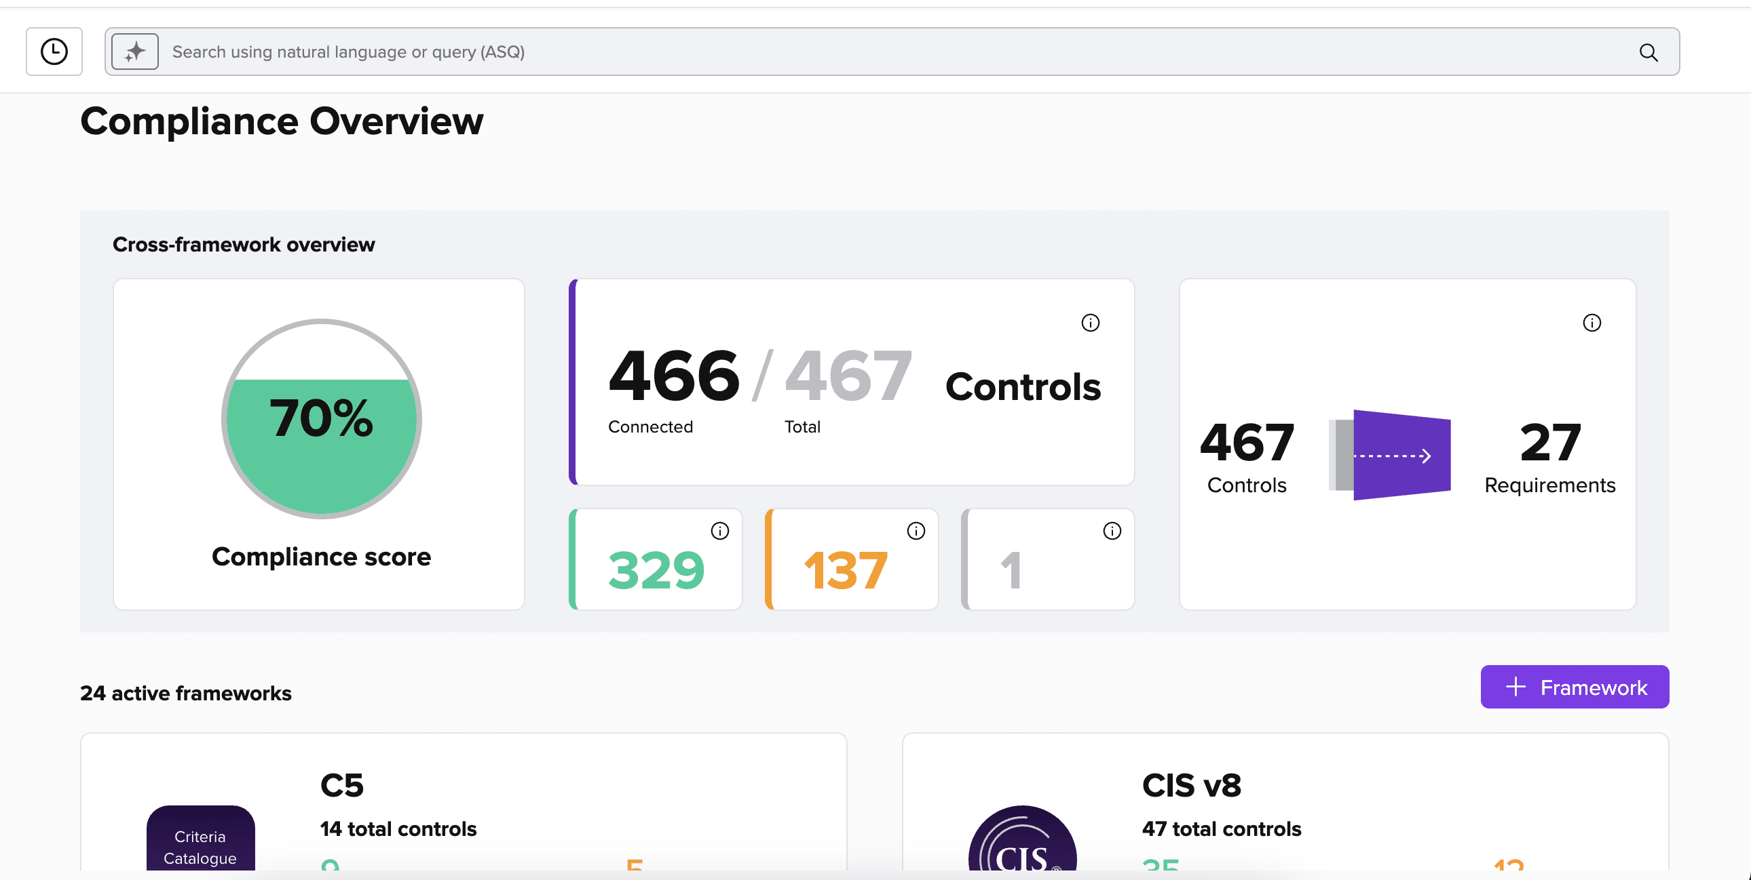Open the info tooltip next to the 1 count
Viewport: 1751px width, 880px height.
tap(1112, 532)
